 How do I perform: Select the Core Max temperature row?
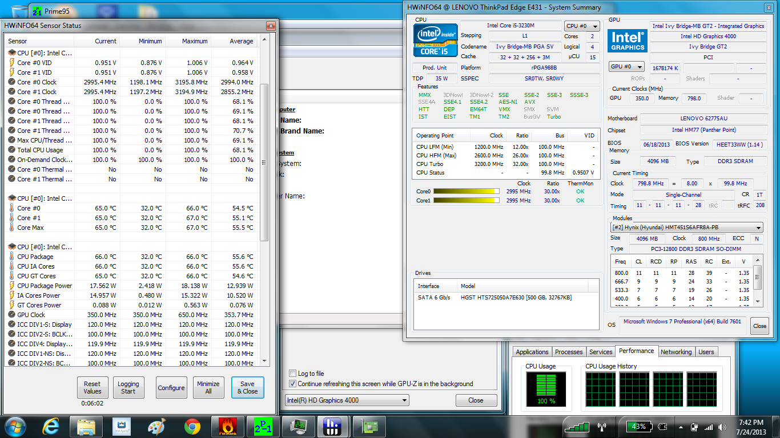131,228
